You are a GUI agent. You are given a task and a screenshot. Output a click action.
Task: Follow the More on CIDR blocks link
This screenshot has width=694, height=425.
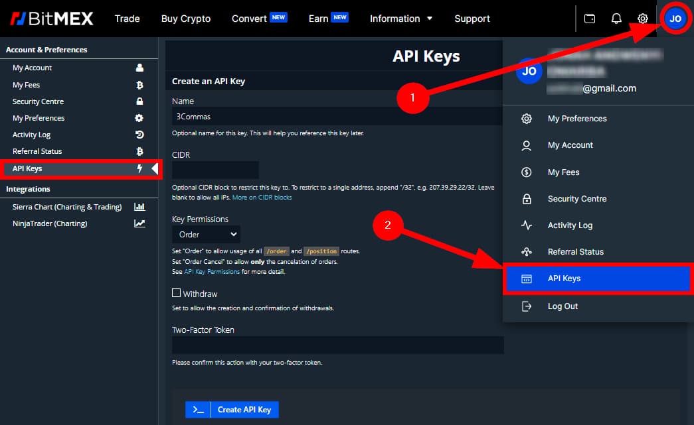tap(262, 198)
